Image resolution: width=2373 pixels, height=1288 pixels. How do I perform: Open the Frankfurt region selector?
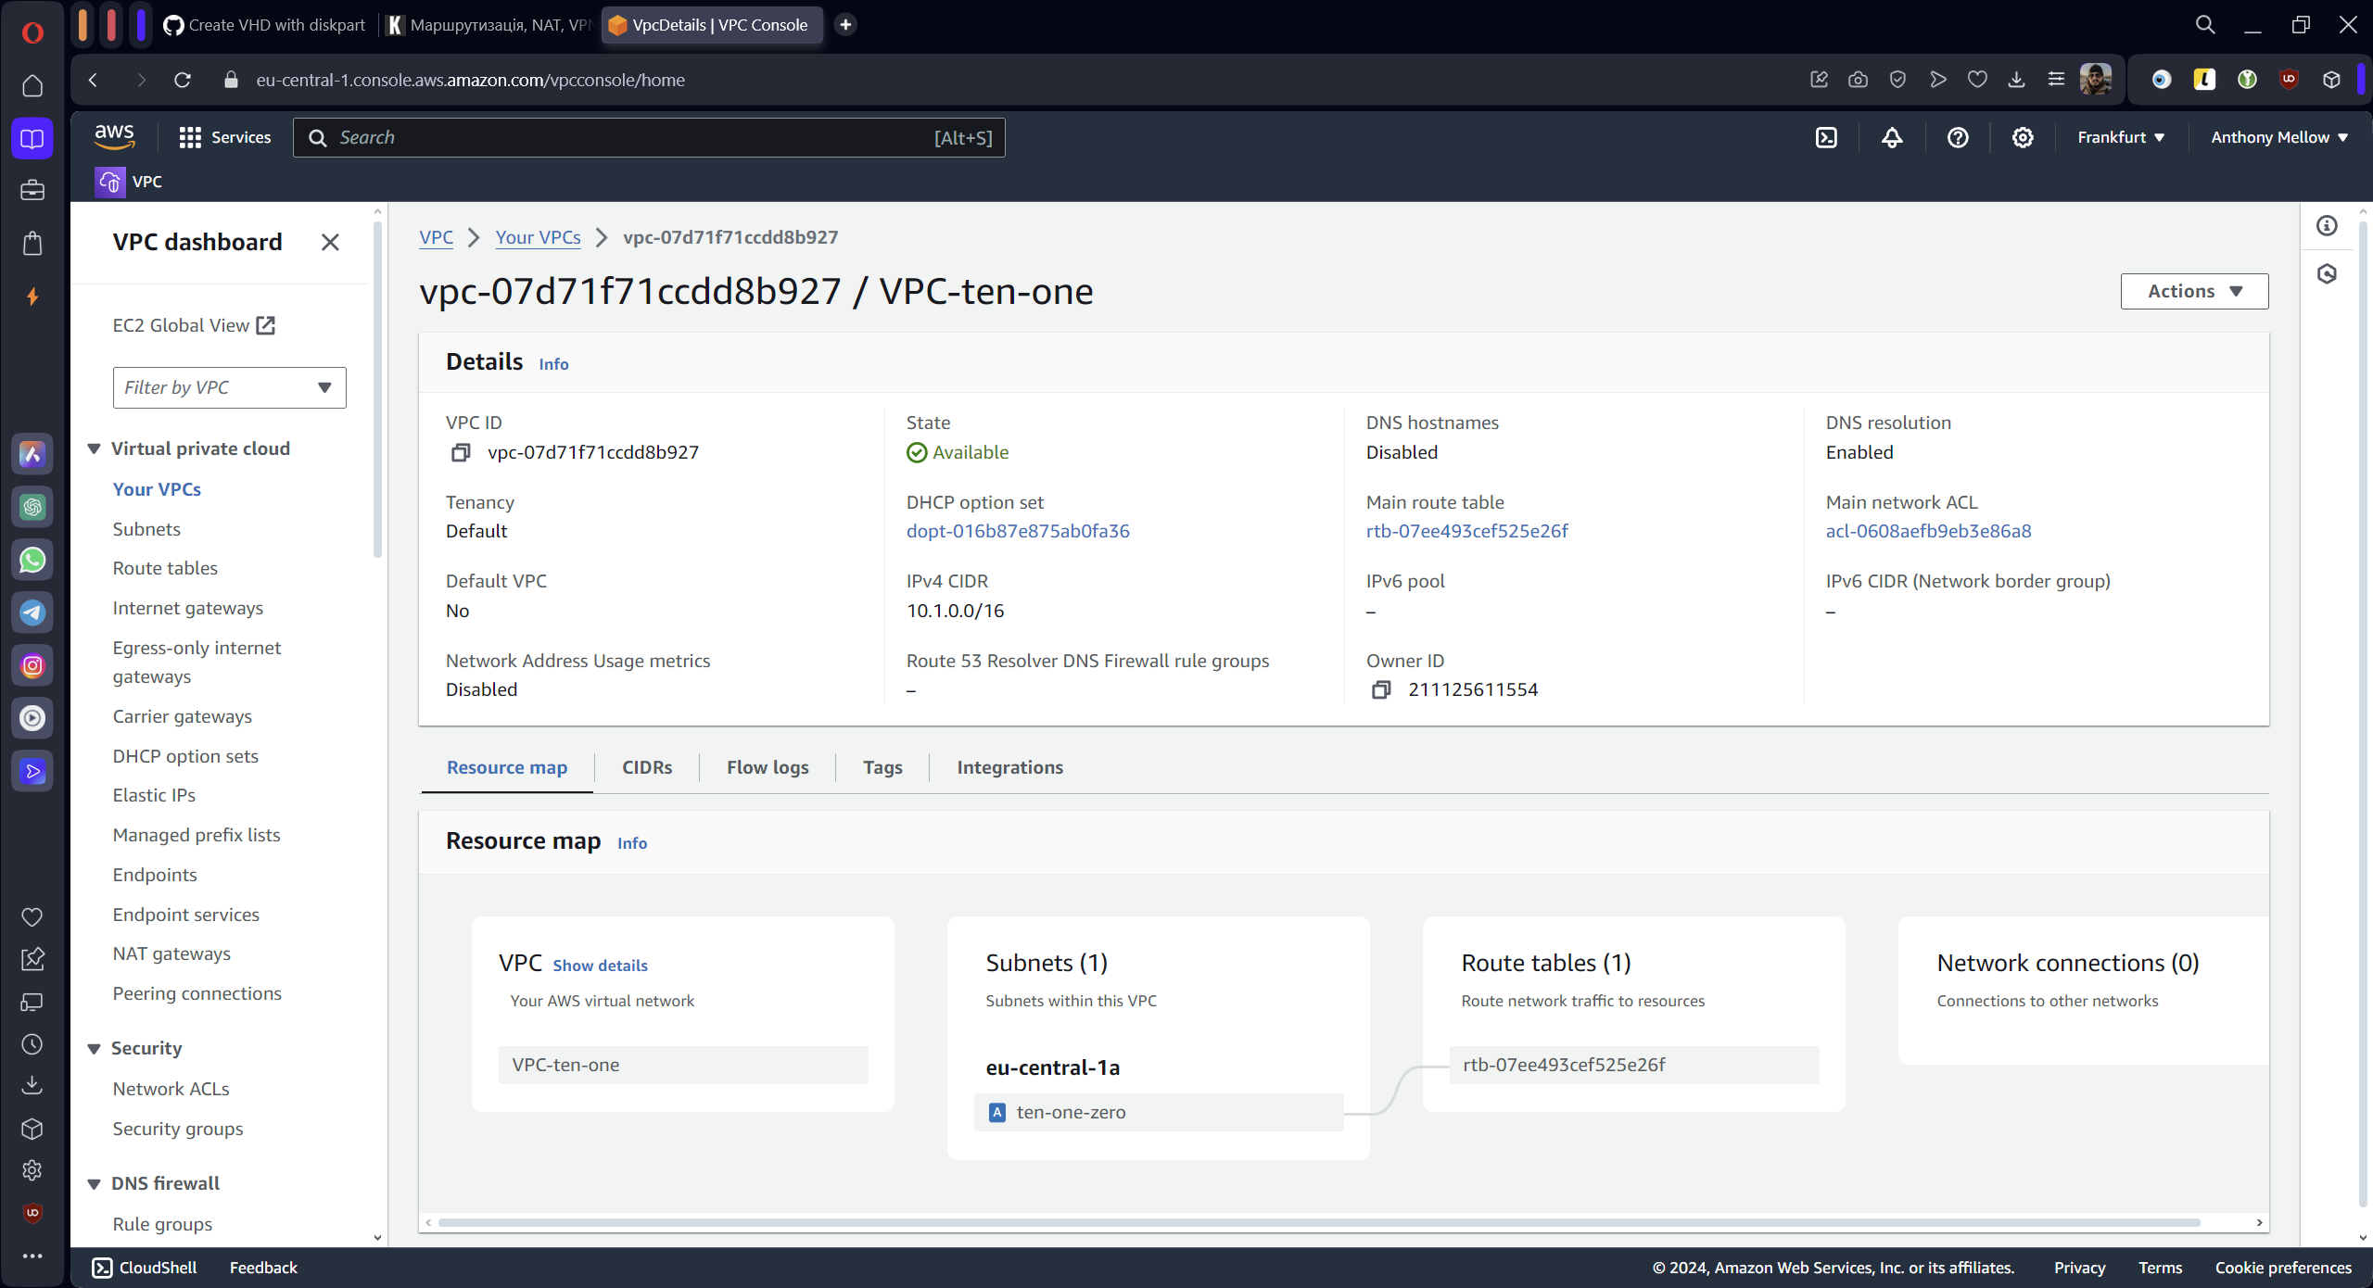click(x=2120, y=137)
